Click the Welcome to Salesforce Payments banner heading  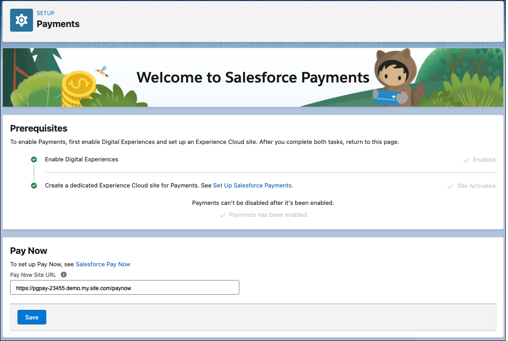[253, 77]
